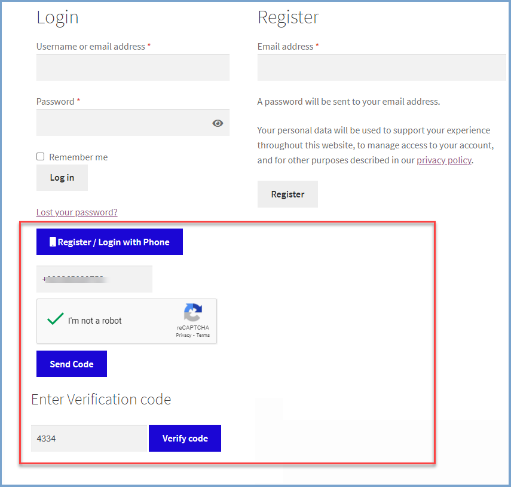
Task: Enable the Remember me checkbox
Action: coord(39,156)
